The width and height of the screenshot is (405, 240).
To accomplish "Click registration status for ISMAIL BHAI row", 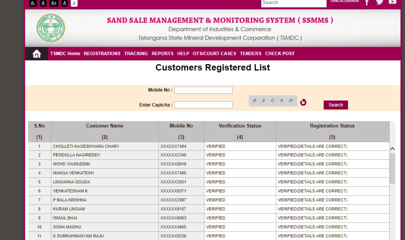I will [x=312, y=218].
